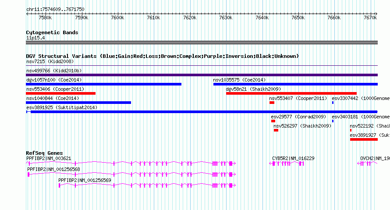
Task: Select the small nsv553407 red loss mark
Action: (272, 103)
